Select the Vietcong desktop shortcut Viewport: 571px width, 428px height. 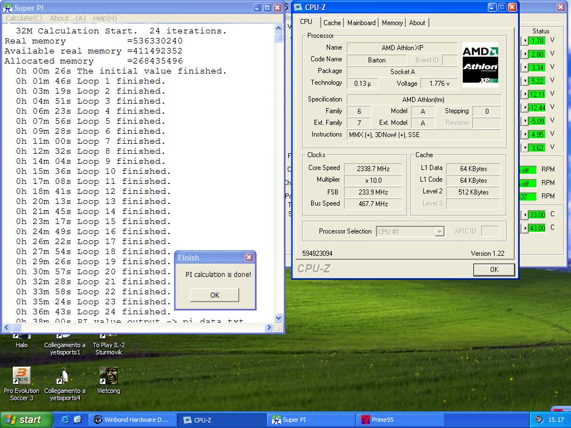pos(109,381)
